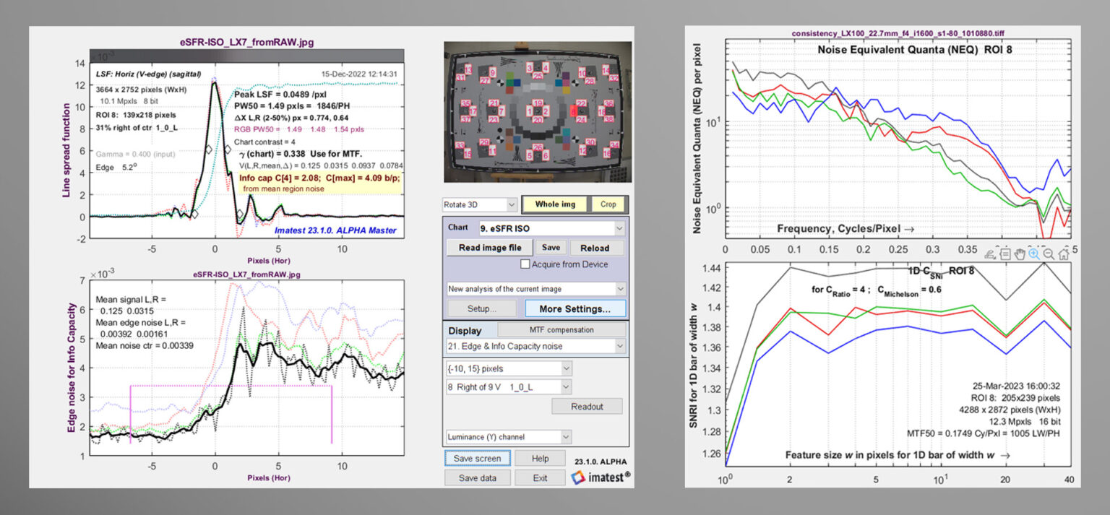Click the Read image file button
Screen dimensions: 1110x515
pyautogui.click(x=489, y=247)
